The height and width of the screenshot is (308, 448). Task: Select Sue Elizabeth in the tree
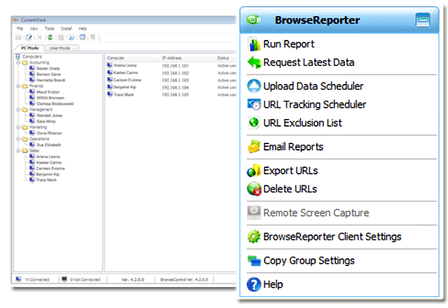tap(48, 145)
